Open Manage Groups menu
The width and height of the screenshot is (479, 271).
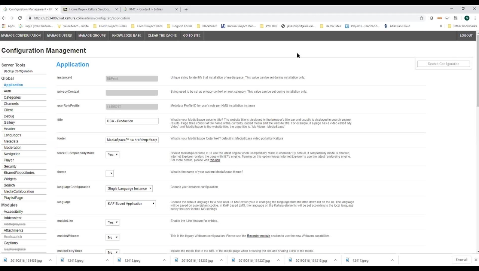tap(92, 36)
